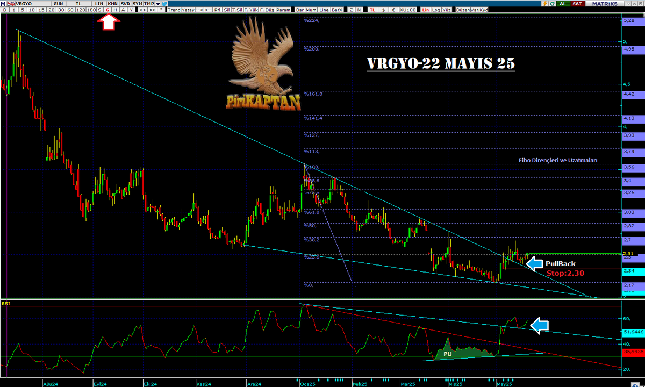The image size is (645, 387).
Task: Select the 15 minute period
Action: [41, 10]
